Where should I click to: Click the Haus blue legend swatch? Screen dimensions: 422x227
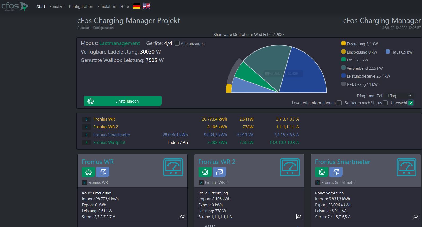point(388,51)
